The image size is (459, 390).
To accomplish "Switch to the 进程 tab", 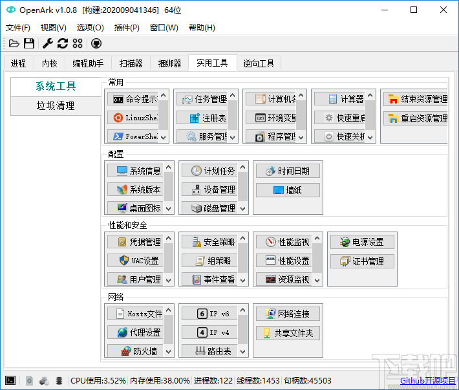I will pyautogui.click(x=19, y=63).
